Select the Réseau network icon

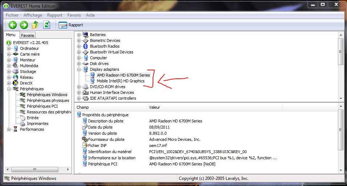click(16, 77)
